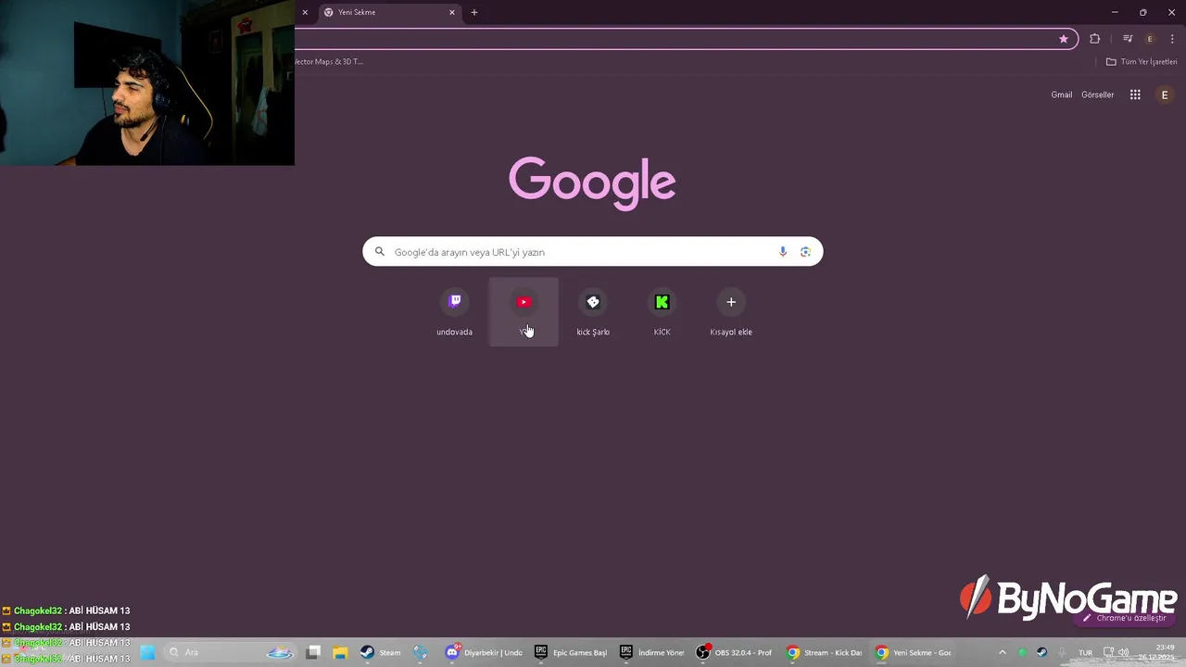Screen dimensions: 1186x667
Task: Open Tüm Yer İşaretleri folder
Action: (1142, 62)
